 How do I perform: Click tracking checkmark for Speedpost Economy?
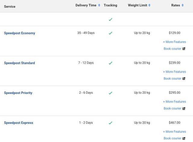click(110, 33)
